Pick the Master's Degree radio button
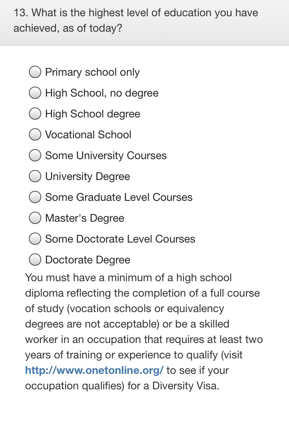The height and width of the screenshot is (421, 289). 35,218
